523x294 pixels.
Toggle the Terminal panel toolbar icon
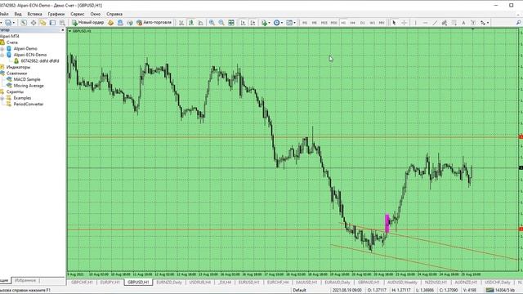52,23
